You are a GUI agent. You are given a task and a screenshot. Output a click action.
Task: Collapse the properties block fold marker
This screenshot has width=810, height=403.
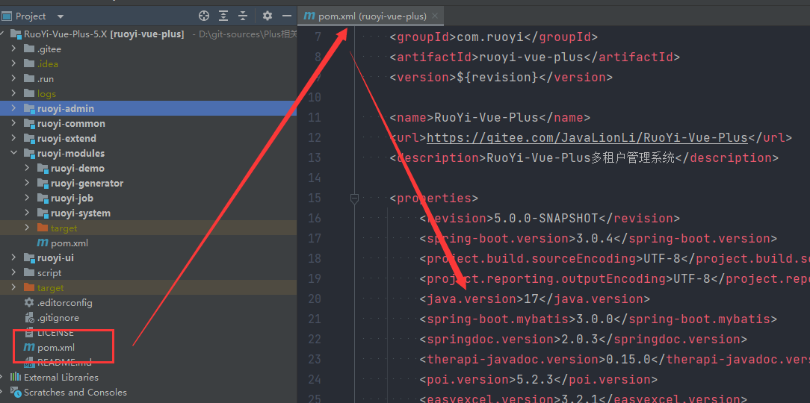[354, 199]
